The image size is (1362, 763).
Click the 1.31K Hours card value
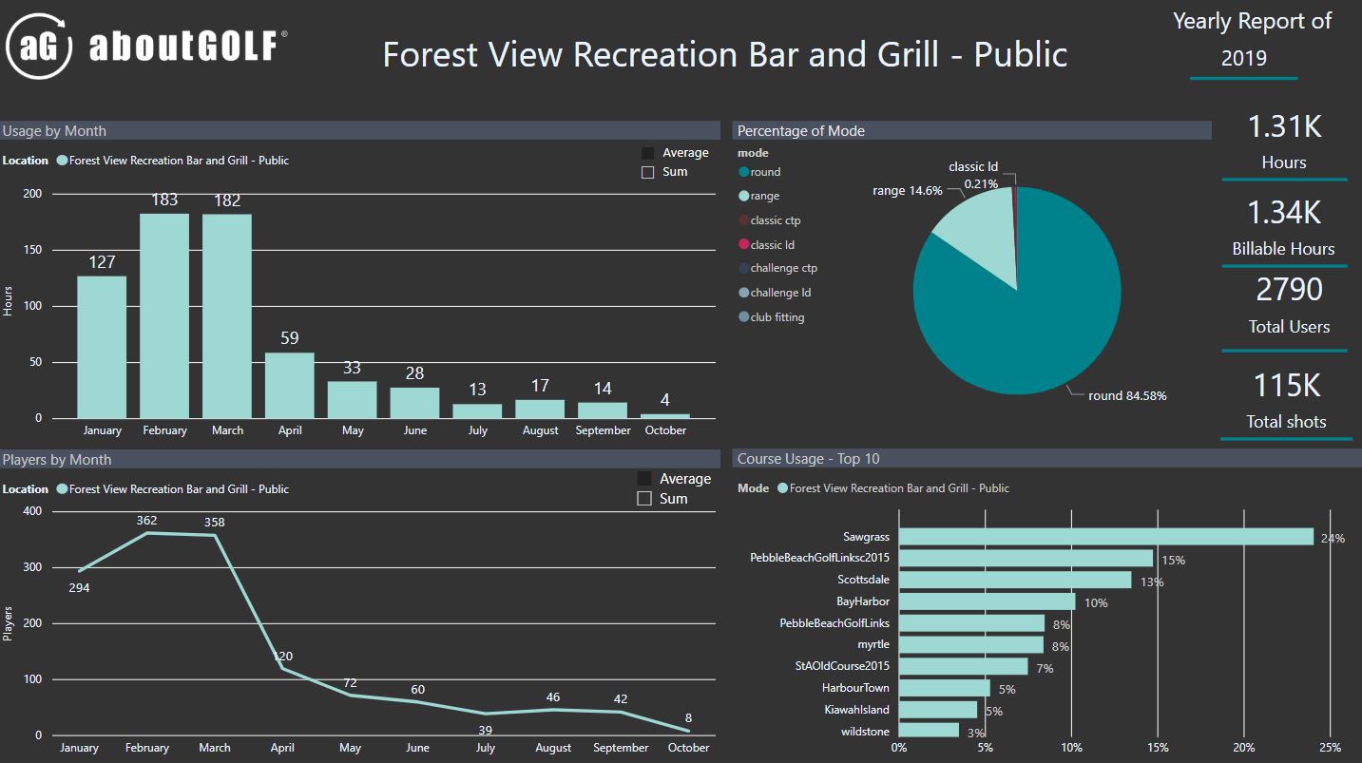[x=1284, y=126]
